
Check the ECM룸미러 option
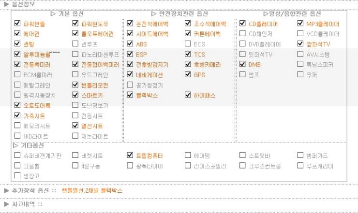18,75
